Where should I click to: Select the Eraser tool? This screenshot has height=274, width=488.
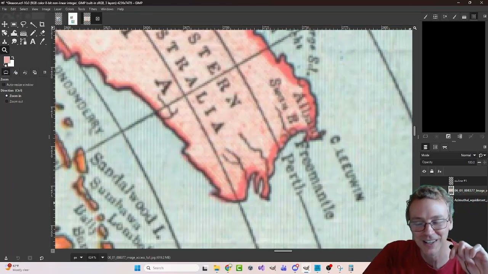point(42,33)
